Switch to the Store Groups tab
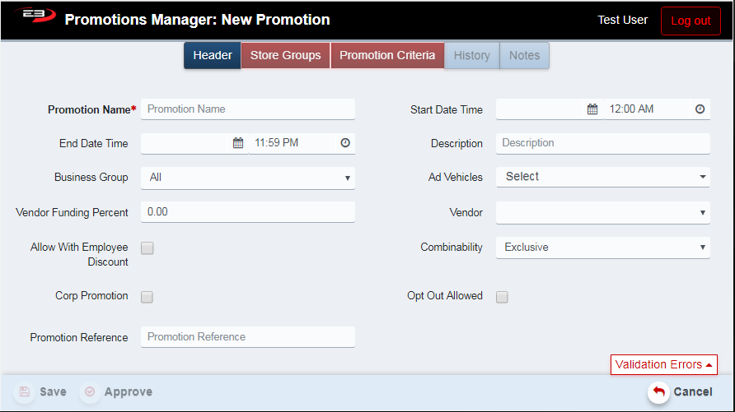 [x=285, y=56]
